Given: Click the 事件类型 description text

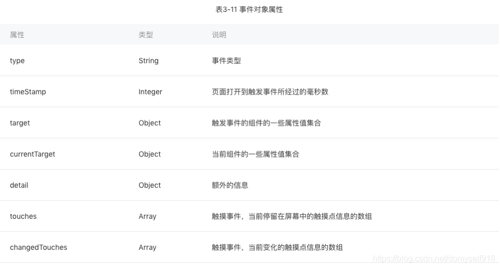Looking at the screenshot, I should click(x=226, y=61).
